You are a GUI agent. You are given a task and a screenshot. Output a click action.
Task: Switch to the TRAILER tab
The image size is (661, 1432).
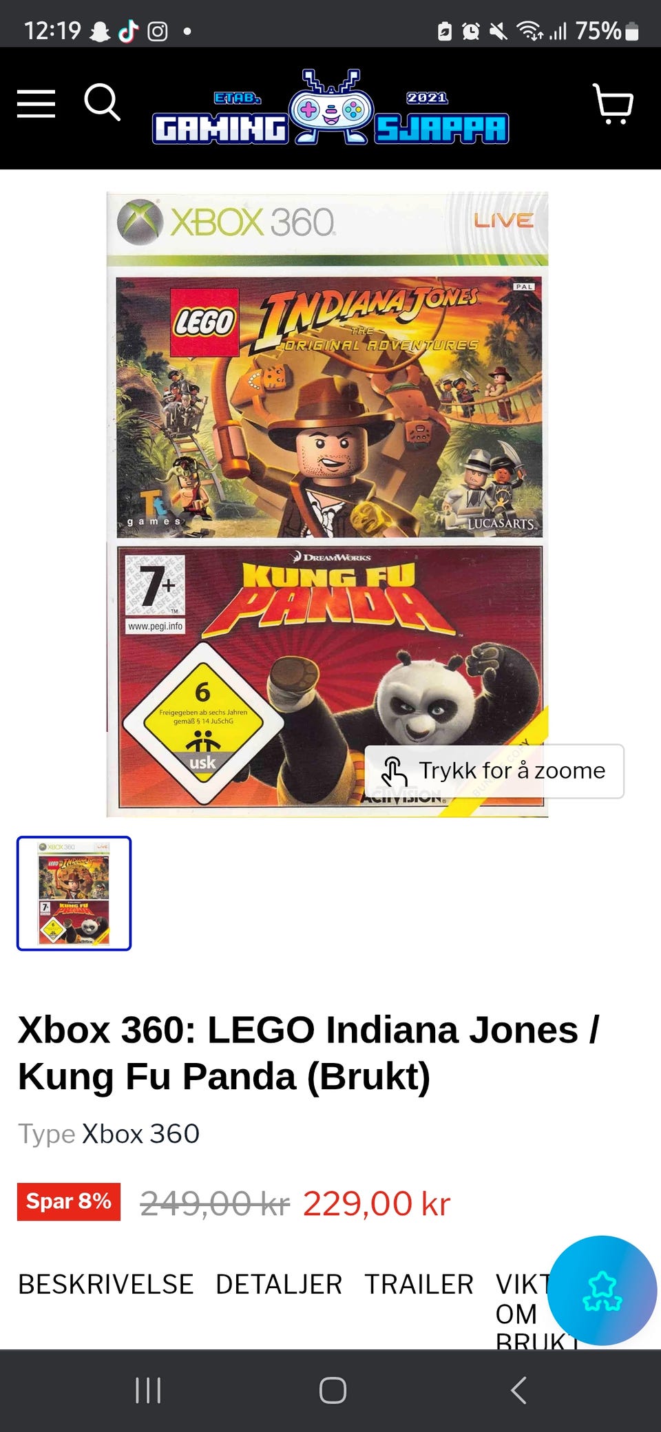[419, 1284]
